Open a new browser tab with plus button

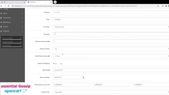coord(55,2)
